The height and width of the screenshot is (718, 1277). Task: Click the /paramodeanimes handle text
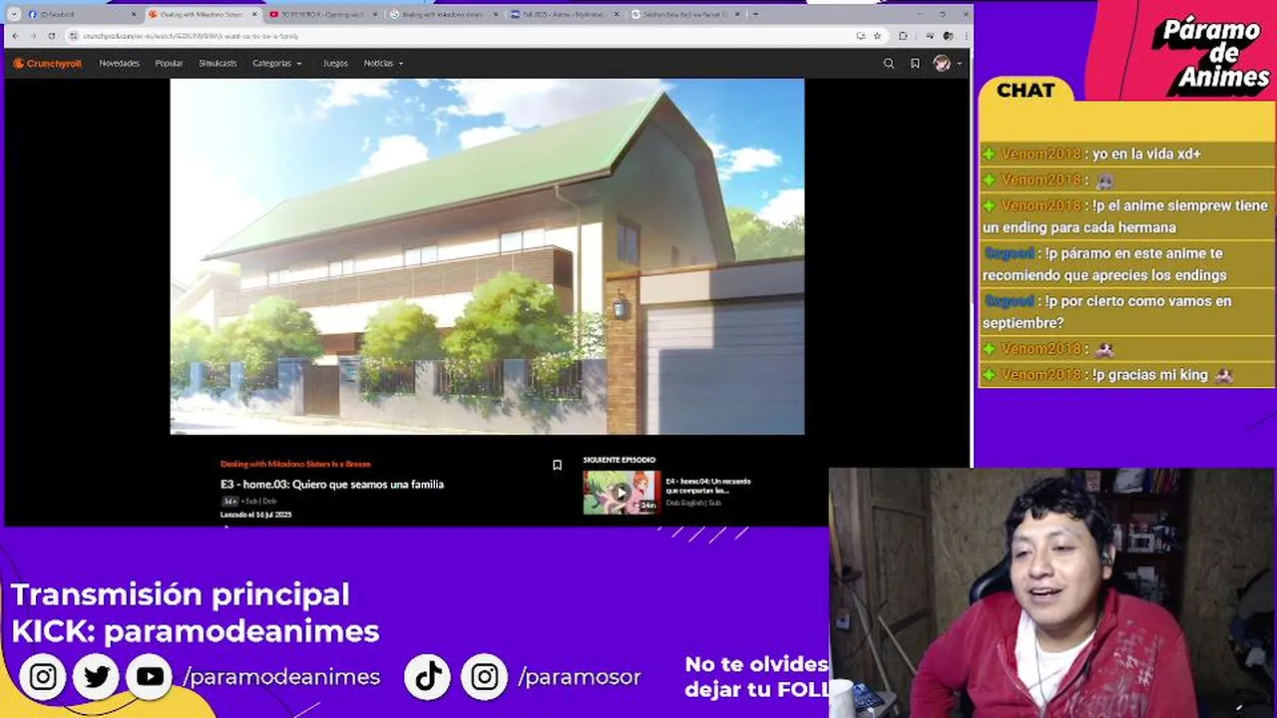[x=281, y=677]
